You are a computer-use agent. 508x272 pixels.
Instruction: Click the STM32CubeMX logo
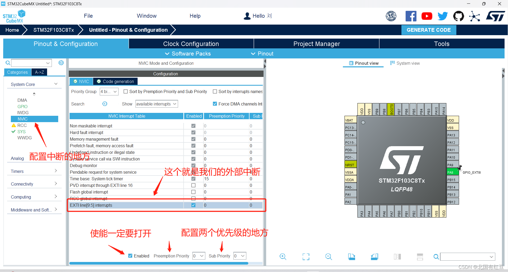[14, 16]
